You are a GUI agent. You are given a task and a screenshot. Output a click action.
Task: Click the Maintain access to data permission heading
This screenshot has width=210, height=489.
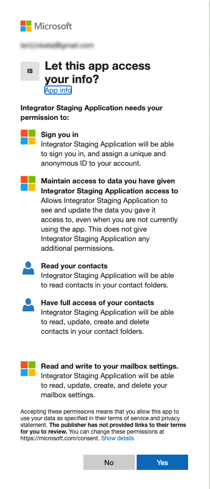tap(110, 186)
